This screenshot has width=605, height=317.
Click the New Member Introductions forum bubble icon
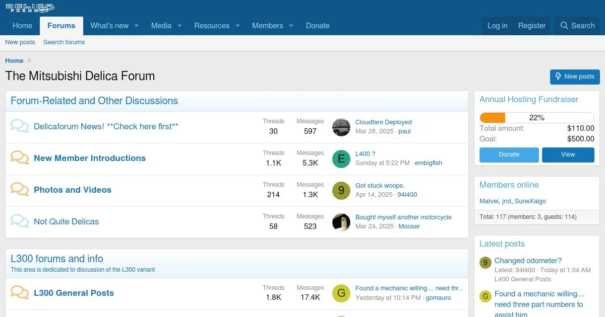[20, 158]
